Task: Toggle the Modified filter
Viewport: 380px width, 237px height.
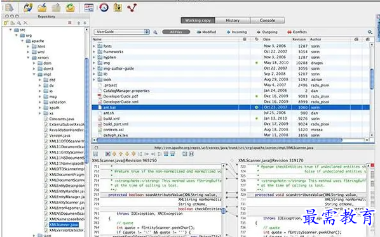Action: click(207, 32)
